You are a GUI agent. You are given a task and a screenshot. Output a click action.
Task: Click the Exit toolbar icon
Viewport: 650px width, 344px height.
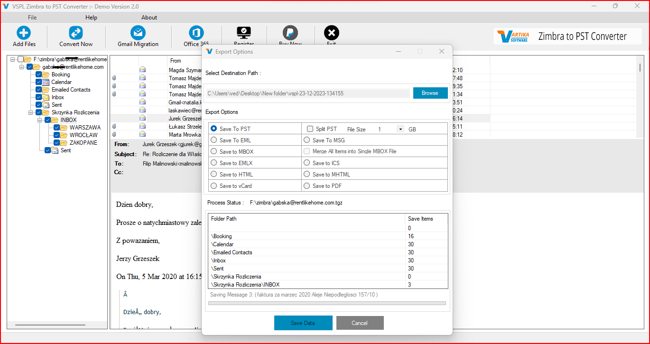click(x=331, y=33)
